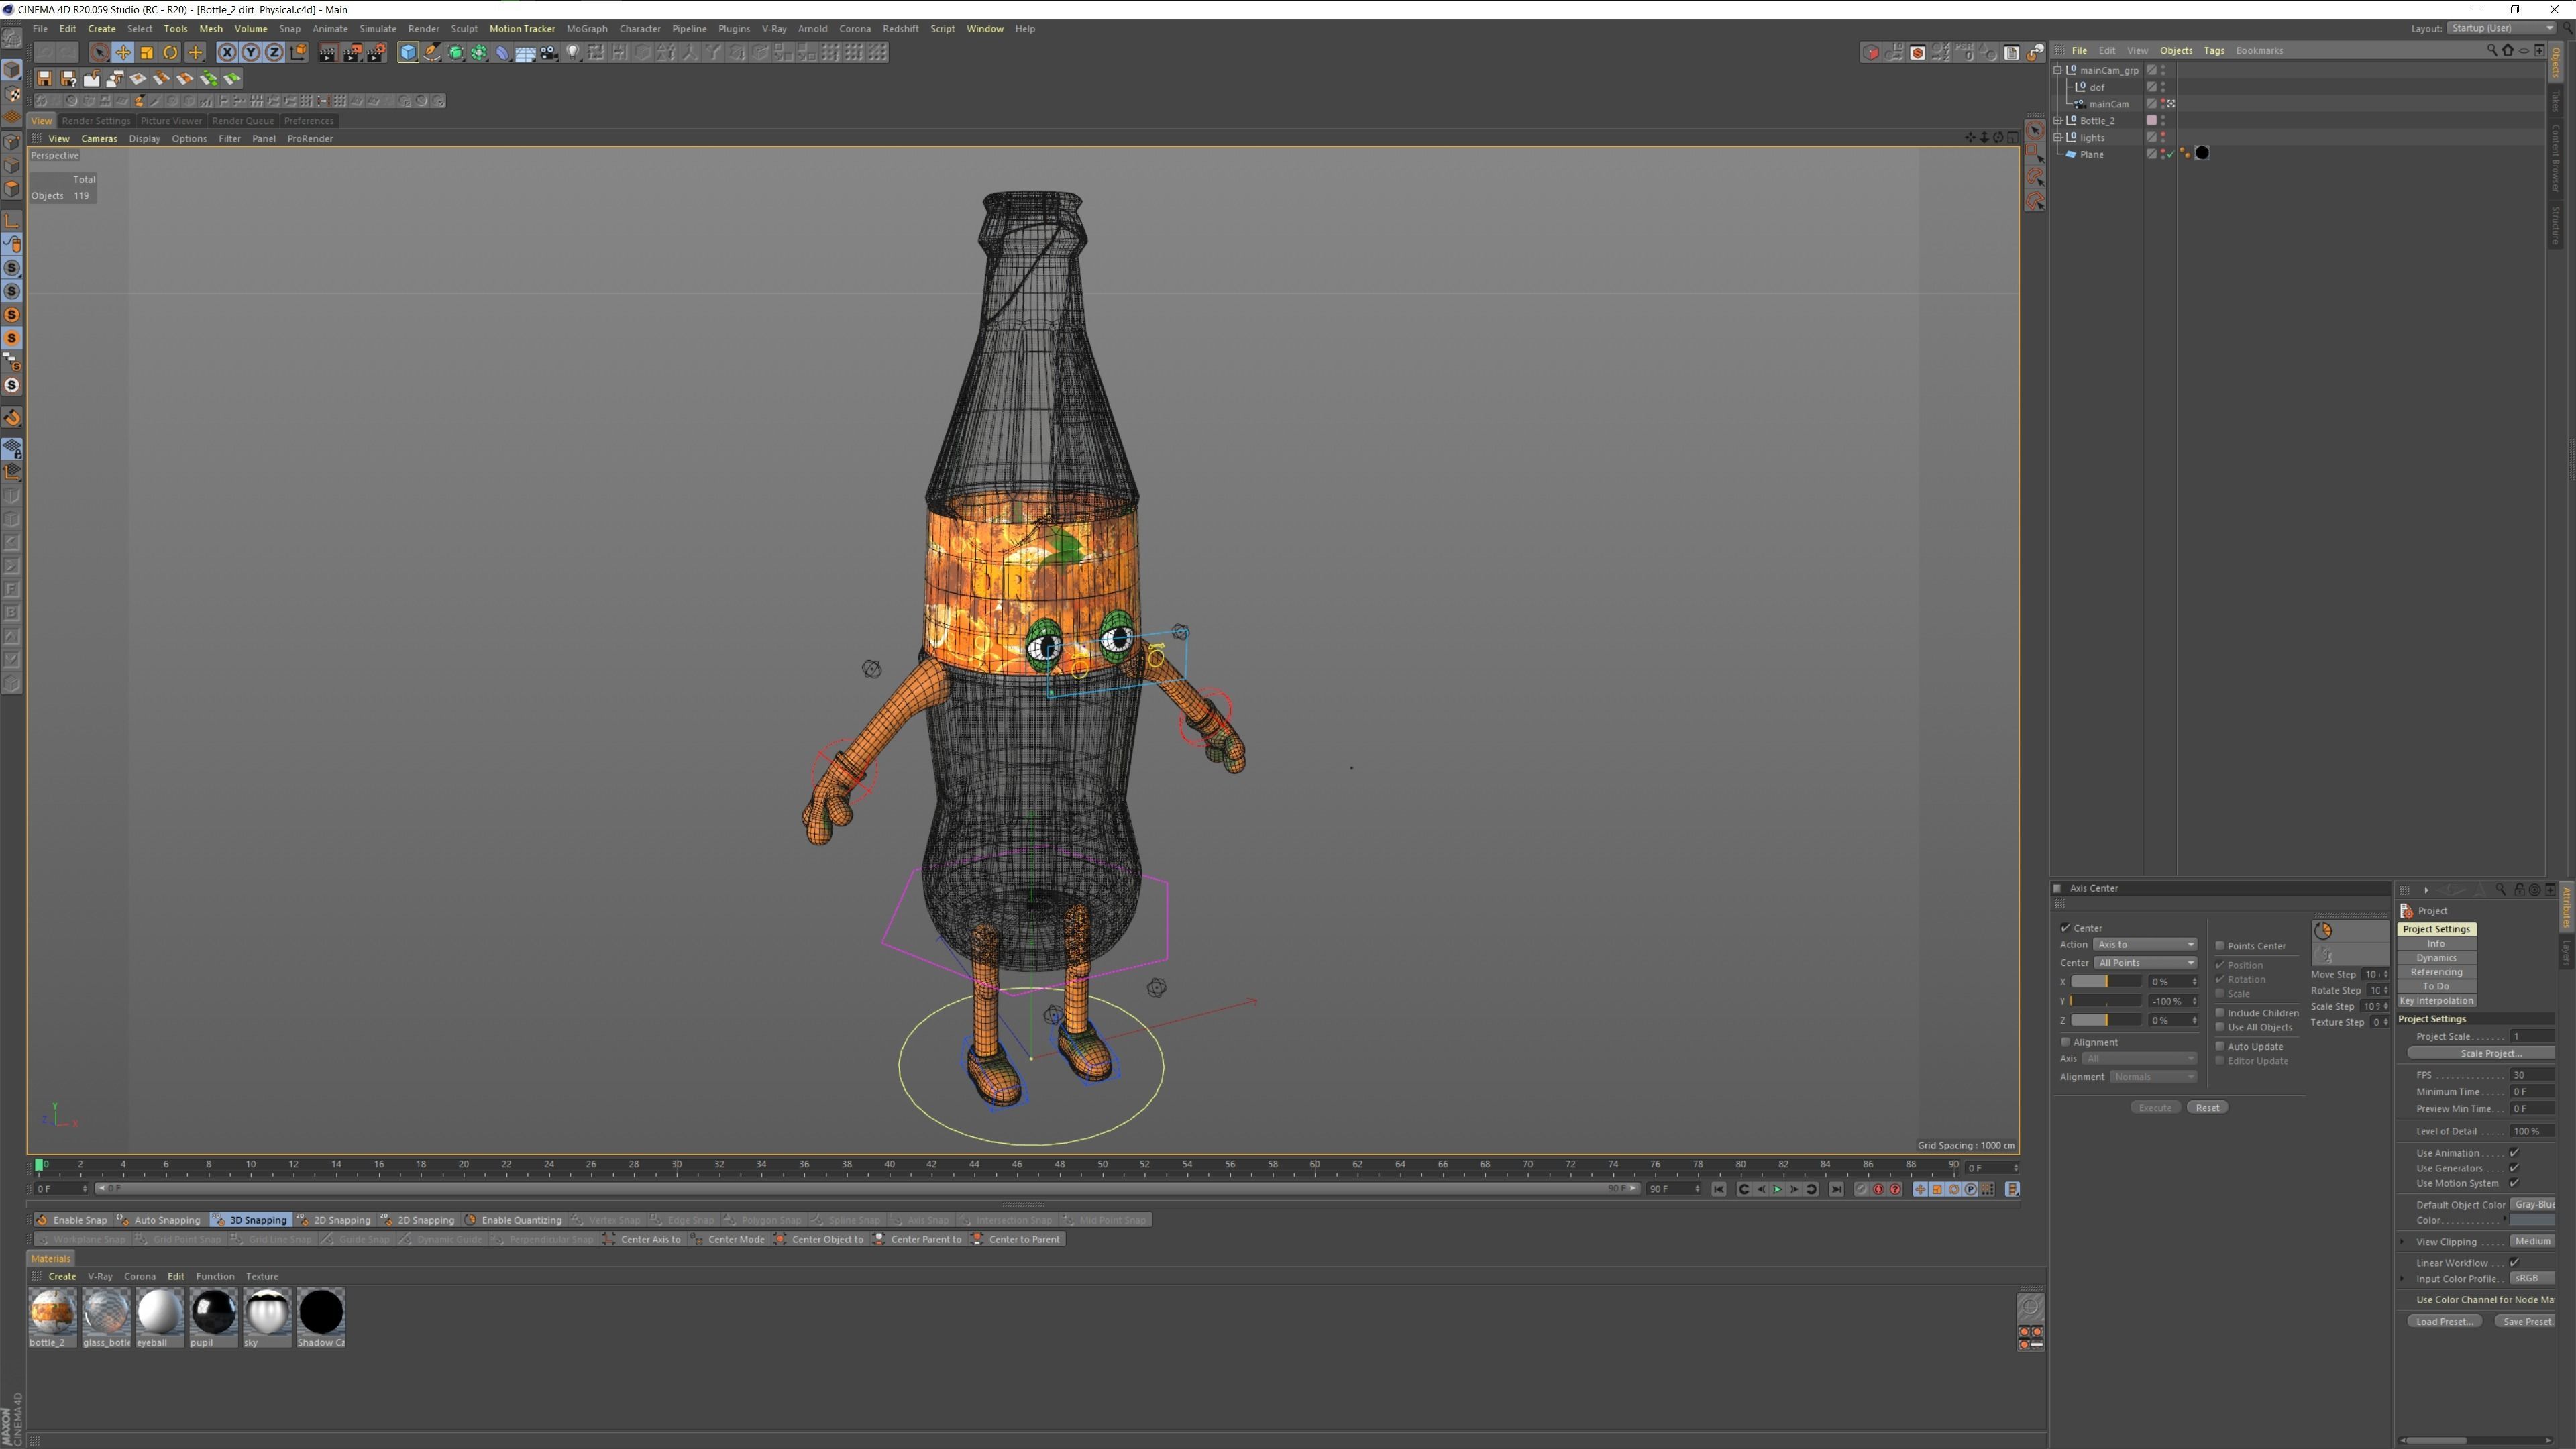The image size is (2576, 1449).
Task: Enable the Points Center checkbox
Action: tap(2220, 945)
